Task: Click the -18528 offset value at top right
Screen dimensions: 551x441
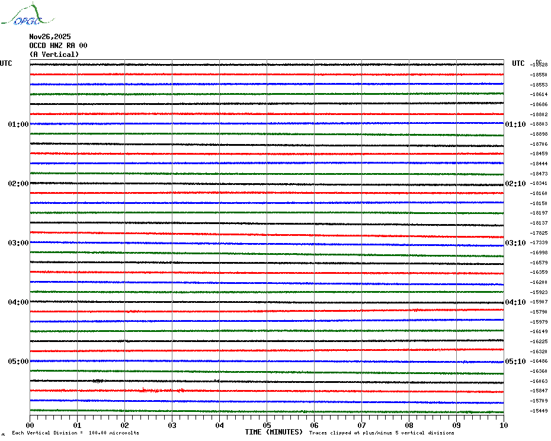Action: [539, 65]
